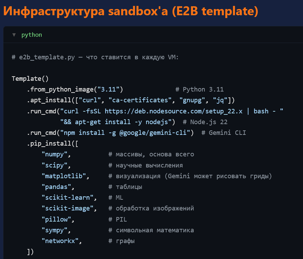Click the comment "# графы"

pyautogui.click(x=122, y=241)
